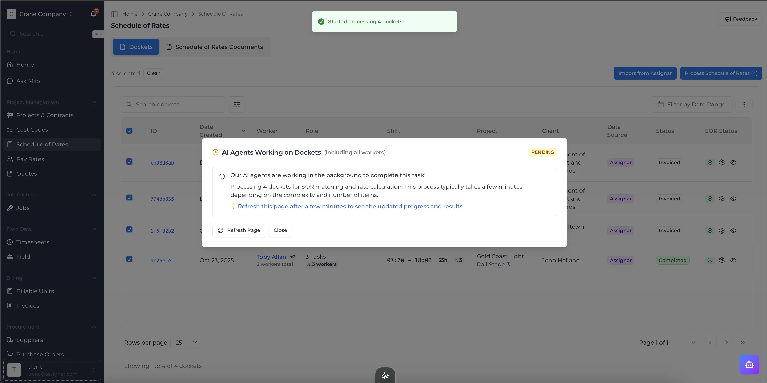This screenshot has width=767, height=383.
Task: Deselect the checkbox for docket dc25e1e1
Action: (129, 259)
